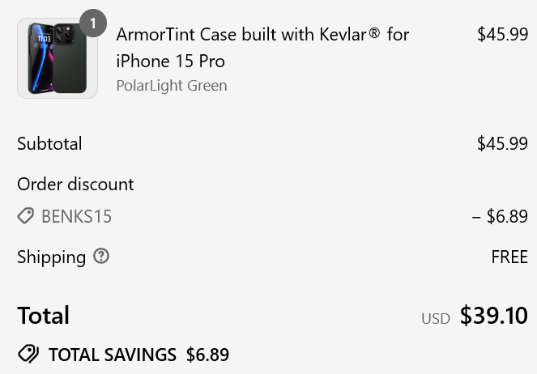Image resolution: width=537 pixels, height=374 pixels.
Task: Click the Total label
Action: coord(44,315)
